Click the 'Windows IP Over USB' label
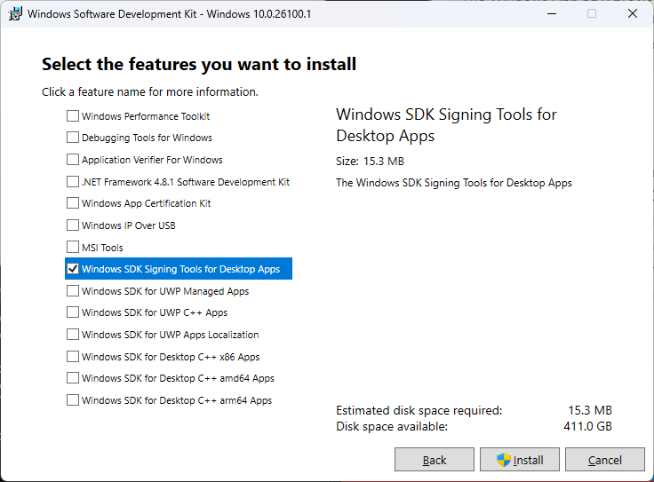This screenshot has width=654, height=482. point(129,225)
